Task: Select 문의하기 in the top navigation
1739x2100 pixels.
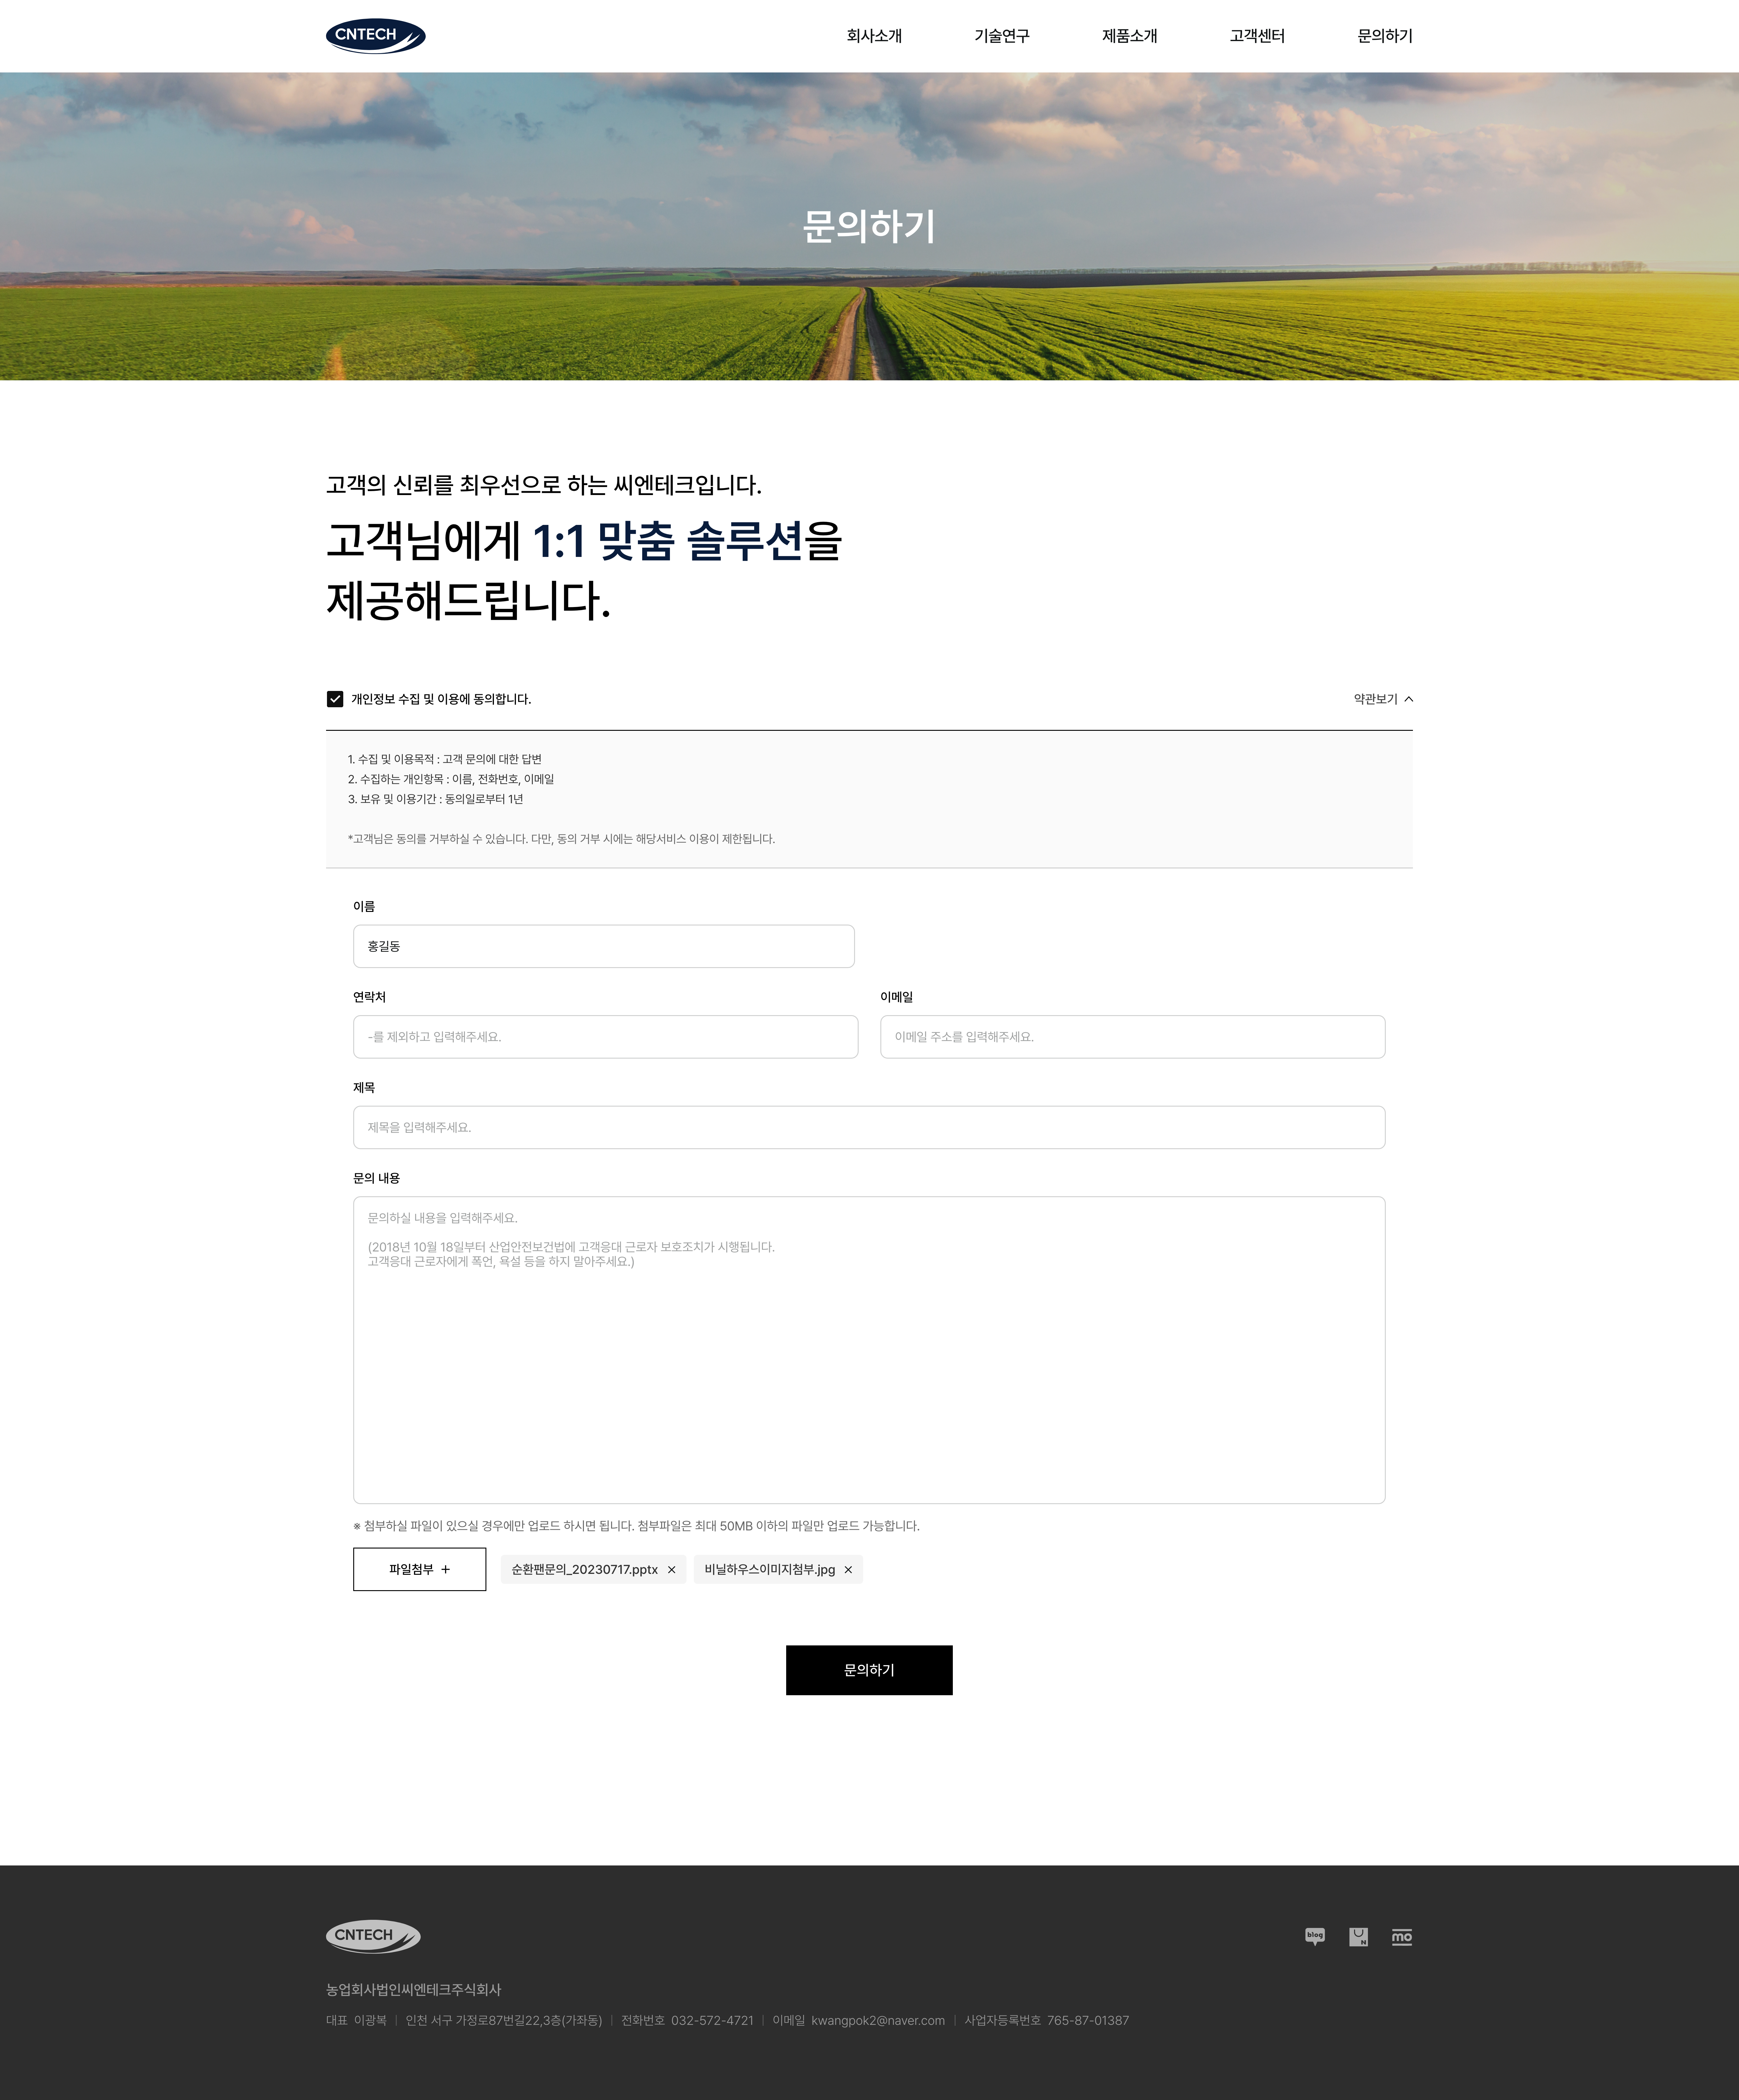Action: click(1385, 36)
